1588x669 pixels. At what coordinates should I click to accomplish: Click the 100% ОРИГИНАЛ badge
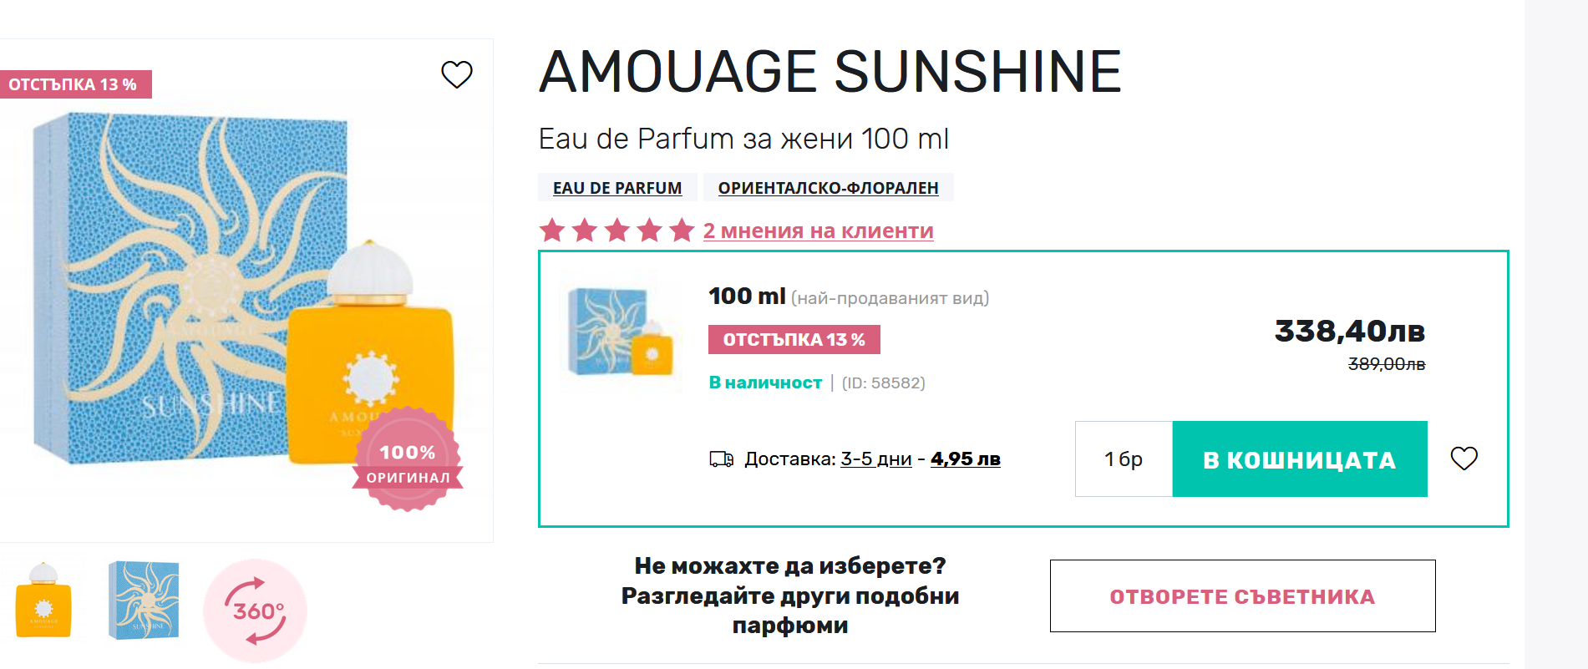(408, 459)
